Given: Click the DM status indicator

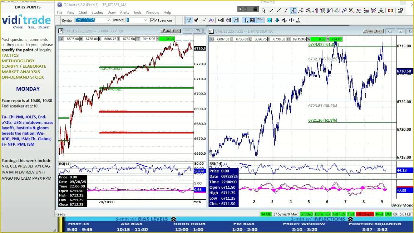Looking at the screenshot, I should [388, 214].
